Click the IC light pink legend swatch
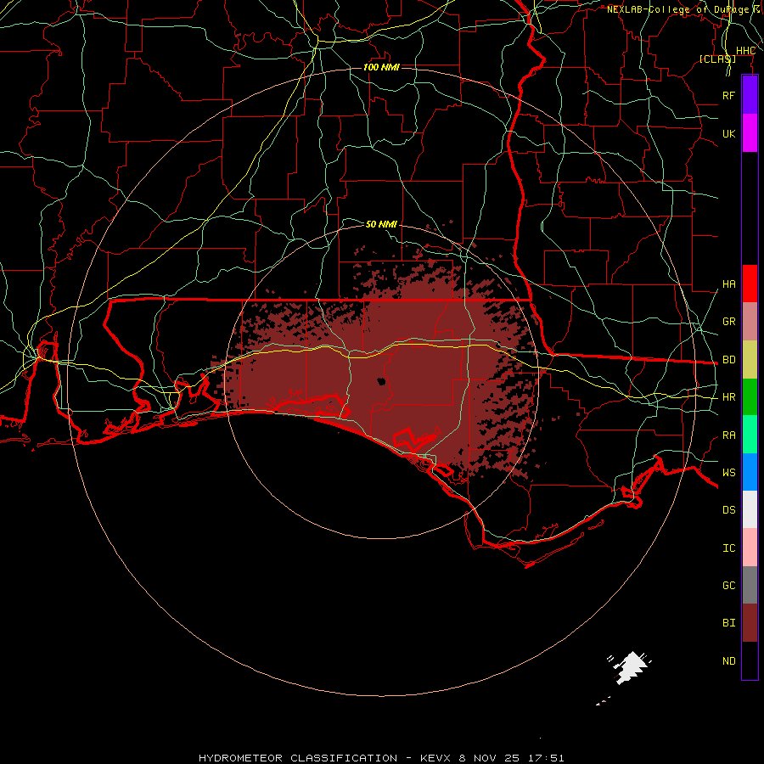Image resolution: width=764 pixels, height=764 pixels. point(750,548)
